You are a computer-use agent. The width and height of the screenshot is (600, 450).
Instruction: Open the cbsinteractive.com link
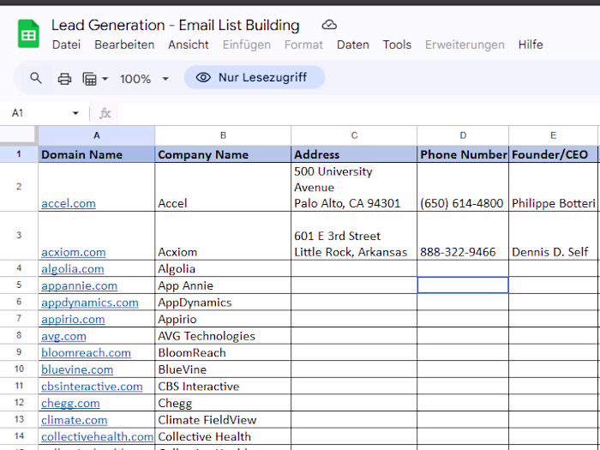[92, 387]
